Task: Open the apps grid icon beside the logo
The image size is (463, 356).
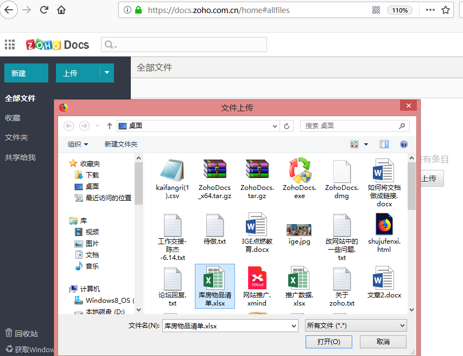Action: point(9,44)
